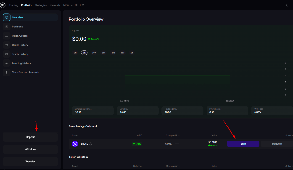This screenshot has height=170, width=293.
Task: Click the Live PnL card
Action: (138, 111)
